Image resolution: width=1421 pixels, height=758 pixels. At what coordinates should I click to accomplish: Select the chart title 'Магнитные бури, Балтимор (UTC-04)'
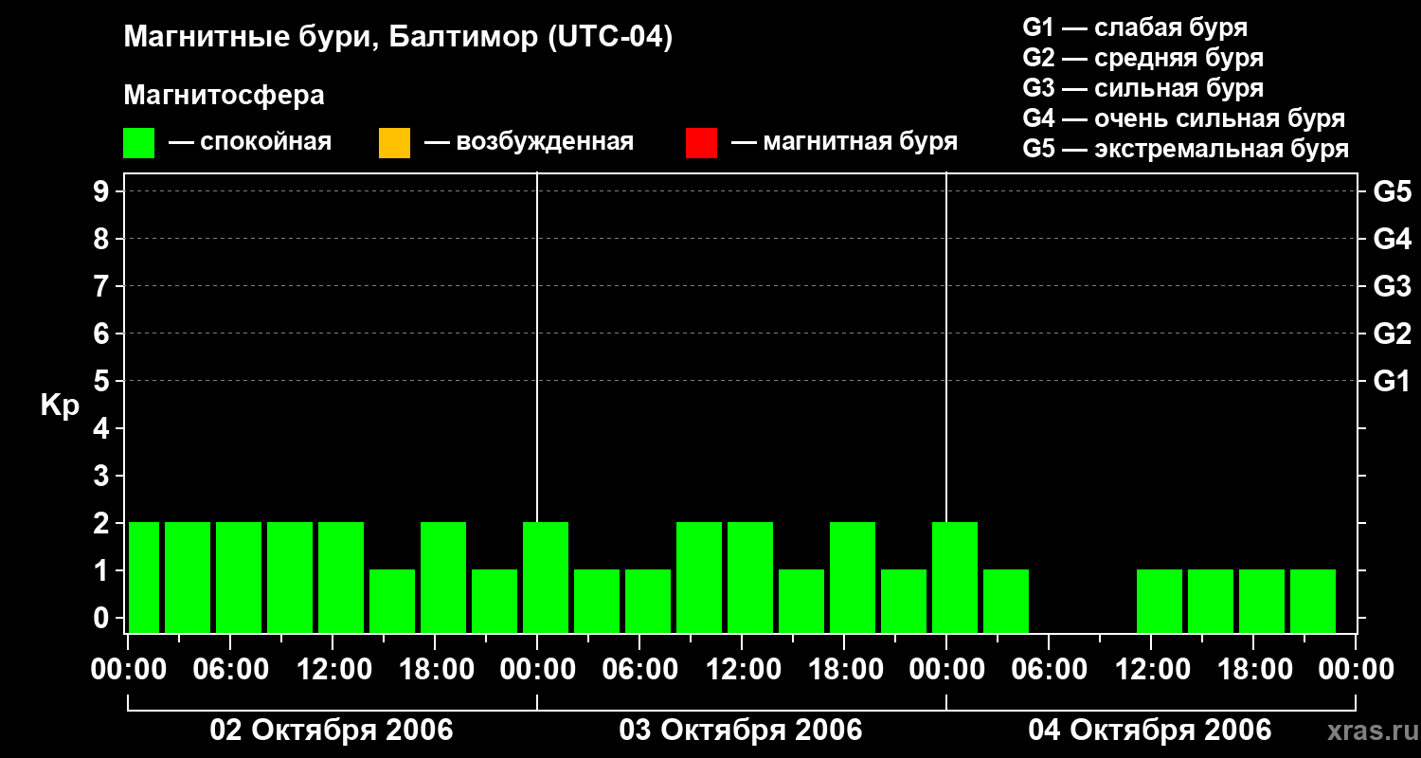coord(398,38)
